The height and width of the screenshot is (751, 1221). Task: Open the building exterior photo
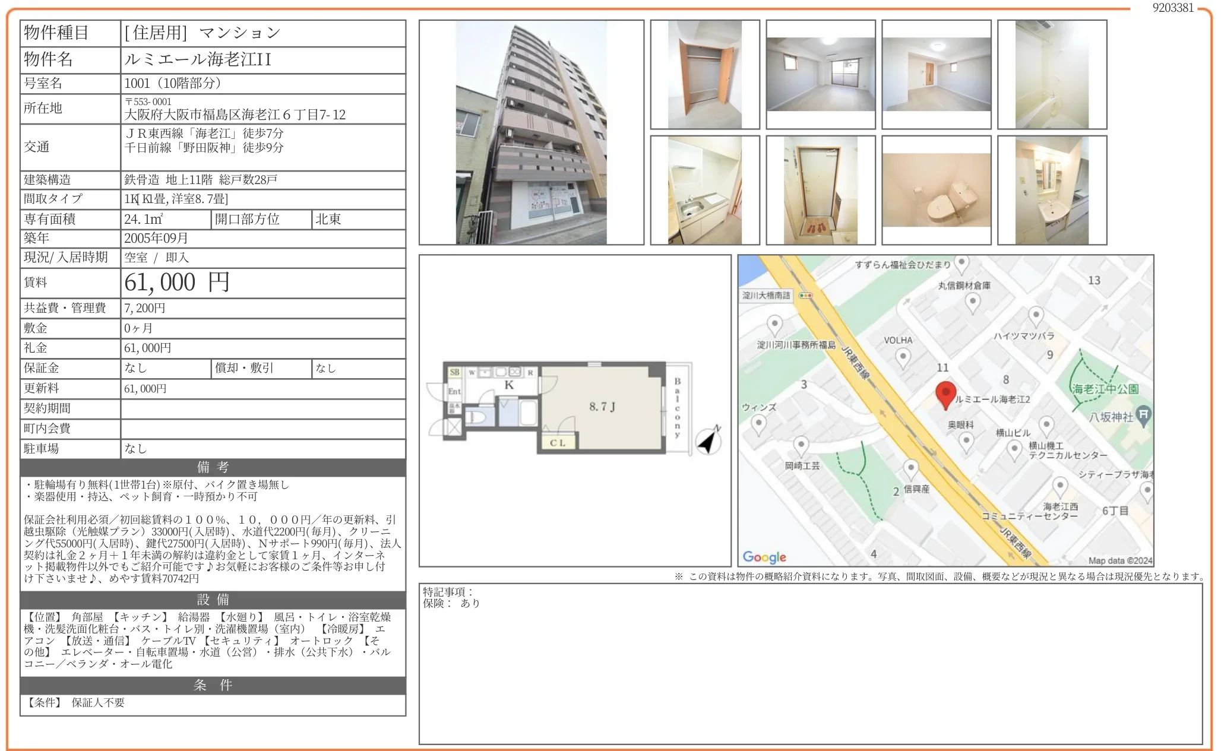pos(531,132)
